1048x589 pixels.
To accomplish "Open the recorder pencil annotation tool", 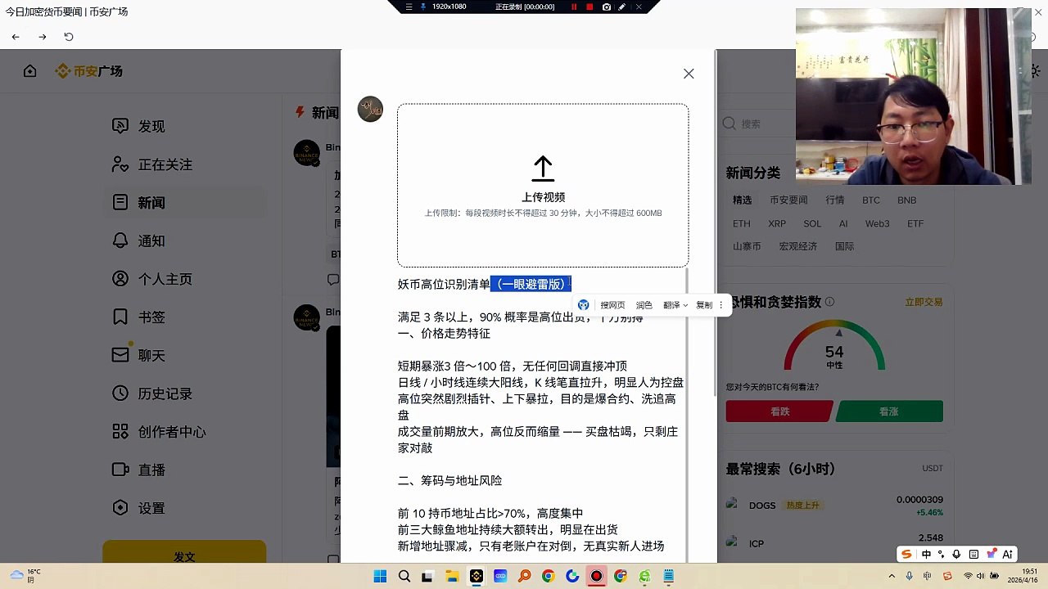I will click(622, 7).
